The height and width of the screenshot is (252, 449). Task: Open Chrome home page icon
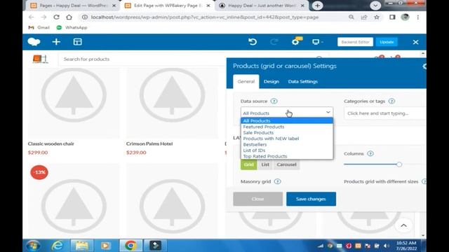(69, 17)
